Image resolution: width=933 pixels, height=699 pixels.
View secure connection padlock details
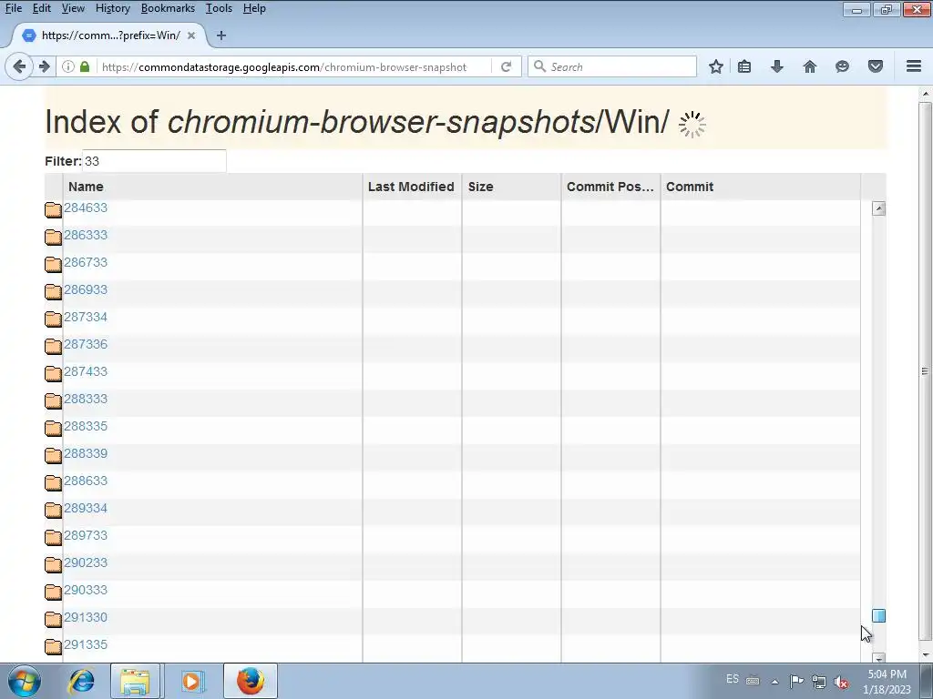(x=85, y=66)
